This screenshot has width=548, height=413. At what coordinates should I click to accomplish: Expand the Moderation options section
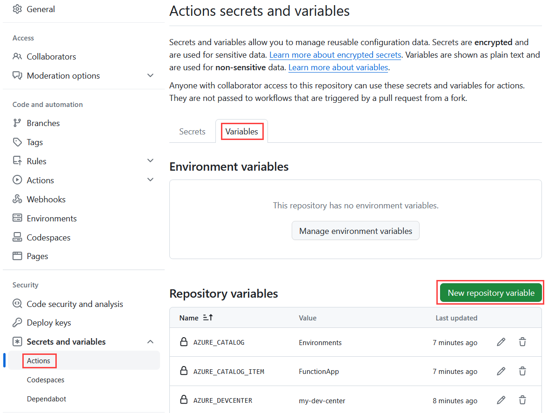point(150,75)
